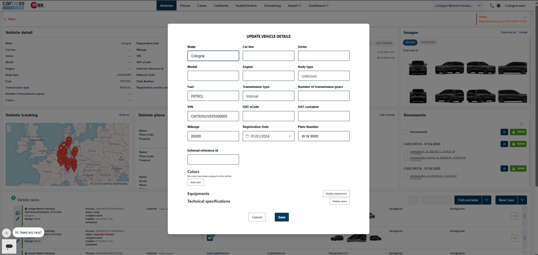Close the 'Need any help?' chat prompt

coord(6,233)
